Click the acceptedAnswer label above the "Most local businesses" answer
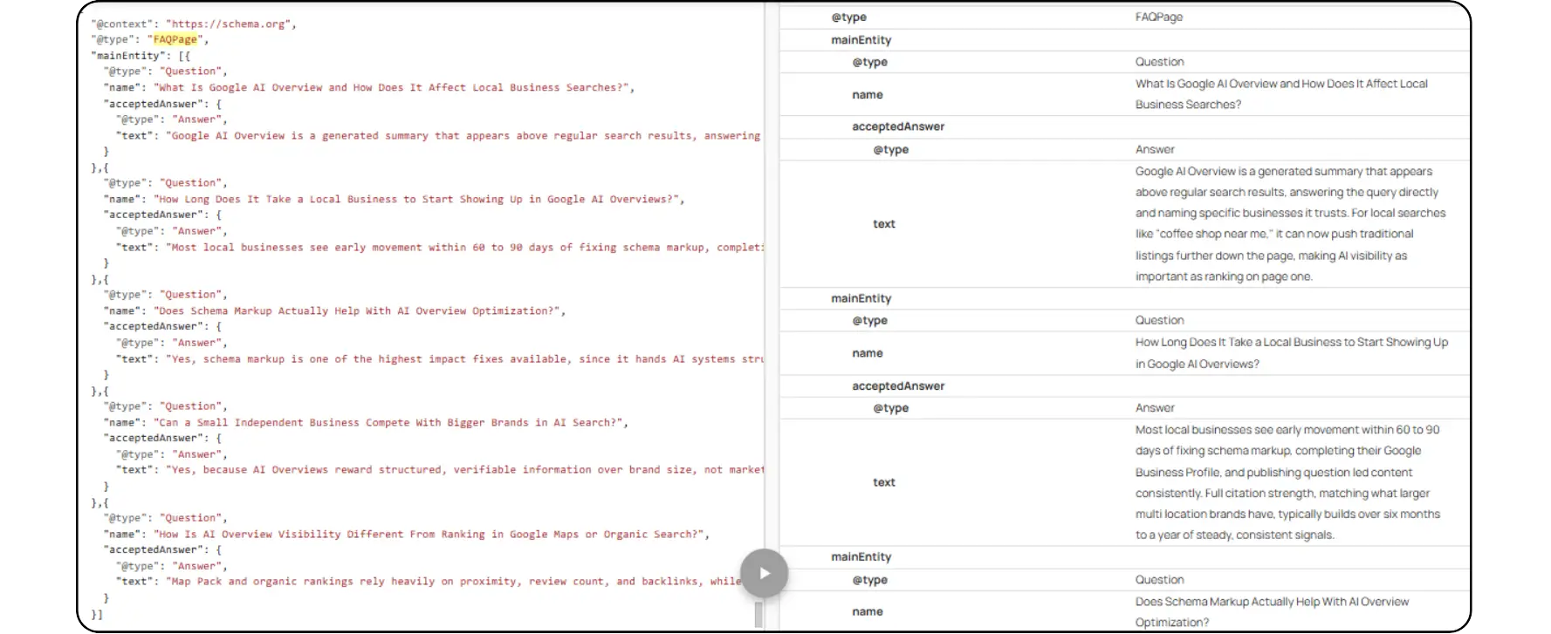This screenshot has height=634, width=1551. pyautogui.click(x=898, y=385)
